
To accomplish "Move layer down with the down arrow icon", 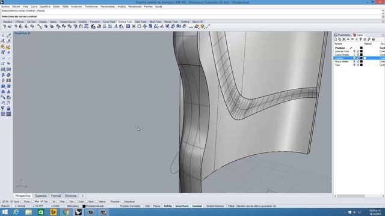I will click(353, 39).
